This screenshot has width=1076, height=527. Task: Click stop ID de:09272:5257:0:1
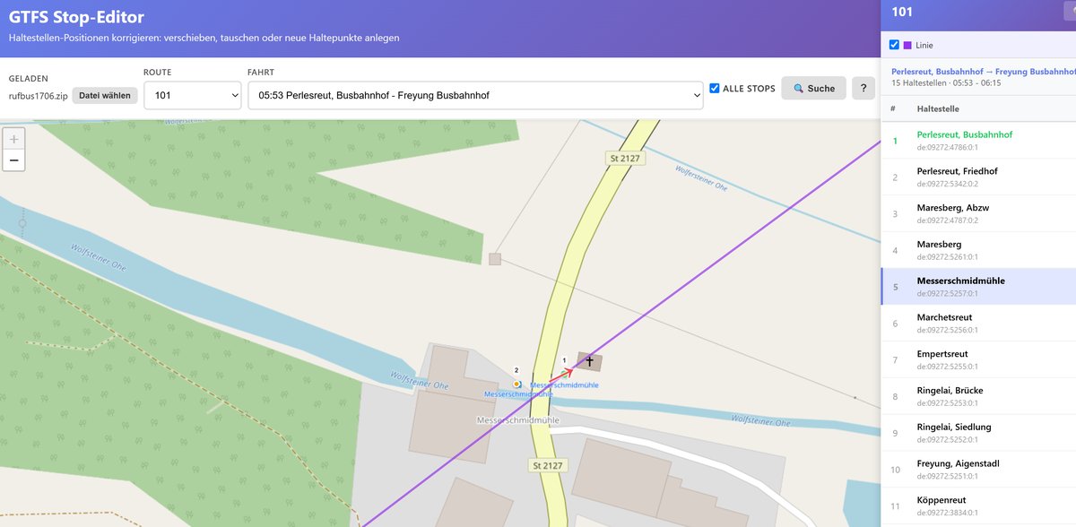[x=949, y=293]
